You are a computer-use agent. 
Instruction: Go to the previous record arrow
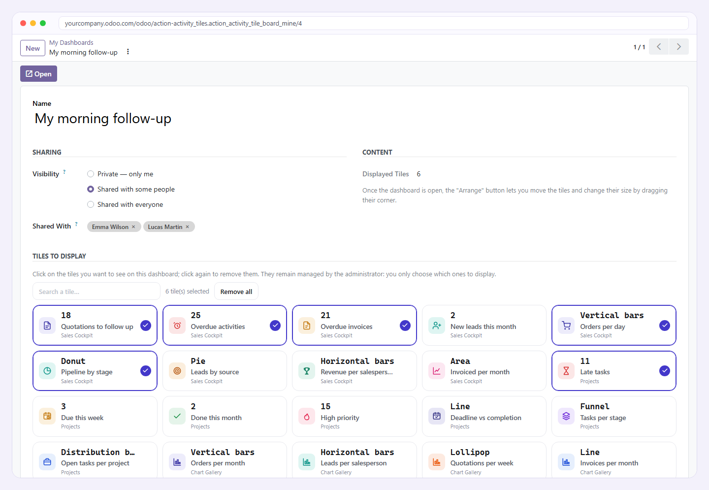[659, 47]
